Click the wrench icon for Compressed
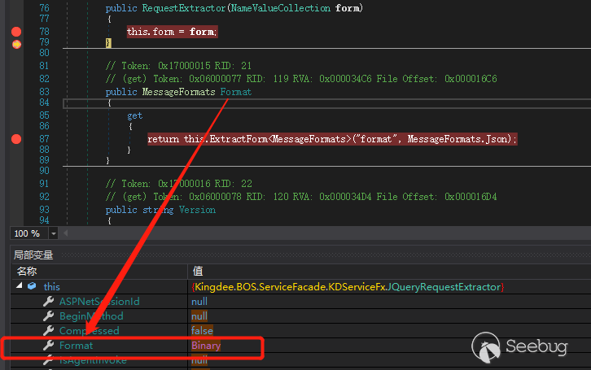 pyautogui.click(x=48, y=330)
